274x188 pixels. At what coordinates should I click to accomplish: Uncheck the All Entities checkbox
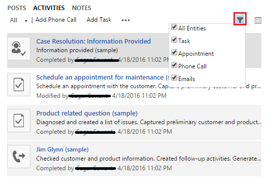point(174,27)
